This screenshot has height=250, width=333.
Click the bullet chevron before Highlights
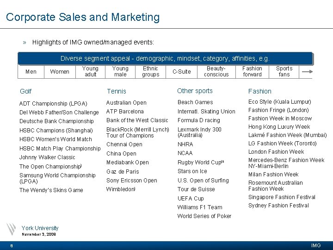[x=25, y=43]
